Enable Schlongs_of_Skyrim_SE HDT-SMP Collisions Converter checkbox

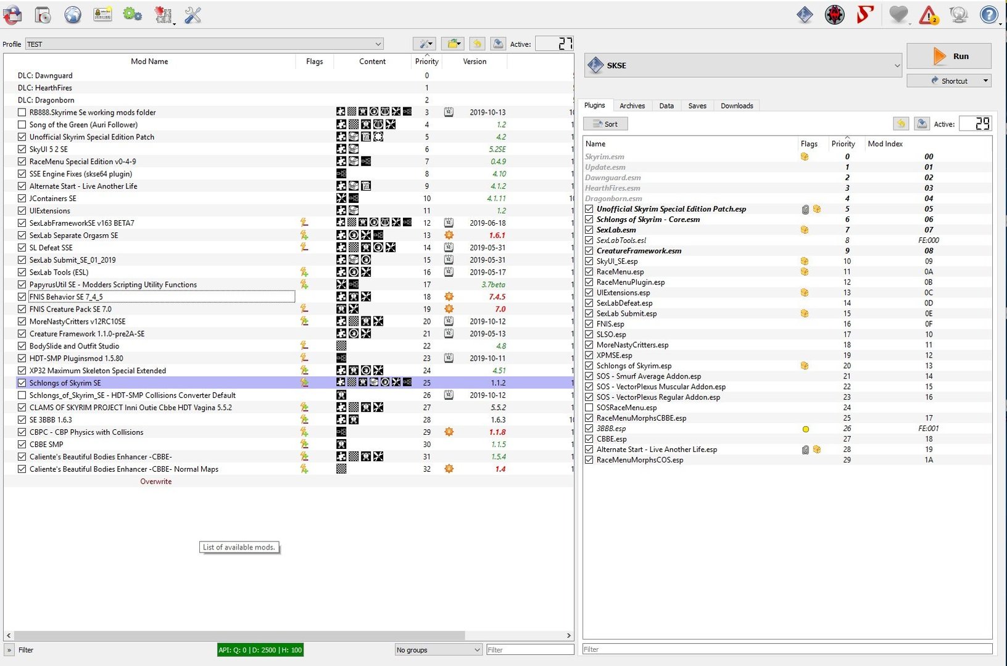[x=22, y=395]
